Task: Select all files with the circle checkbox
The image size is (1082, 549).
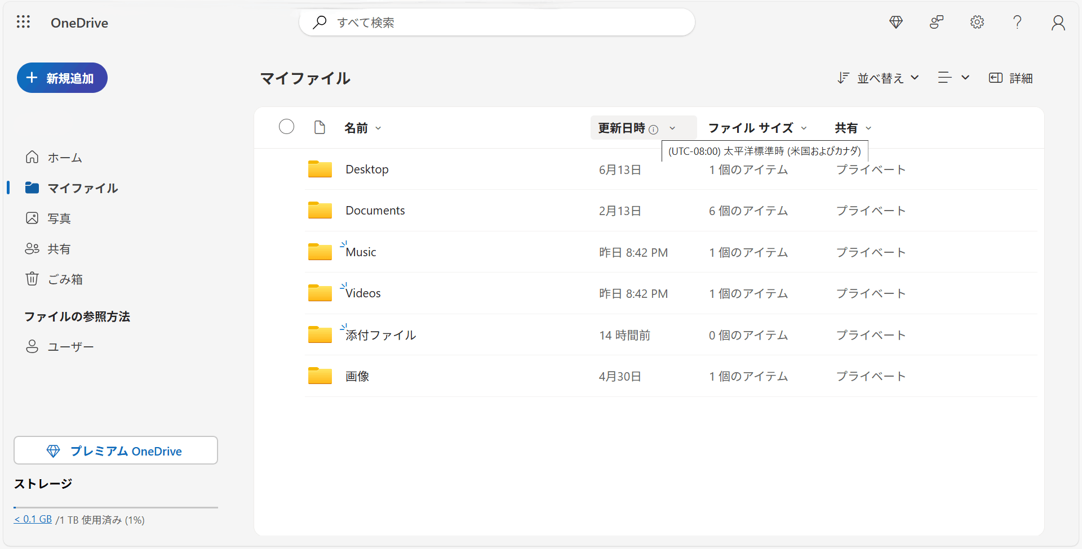Action: [x=286, y=126]
